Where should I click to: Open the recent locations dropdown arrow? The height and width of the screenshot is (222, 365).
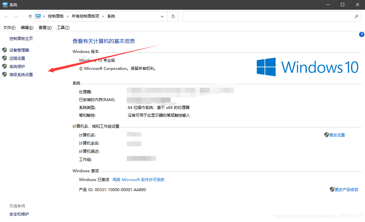(x=23, y=17)
